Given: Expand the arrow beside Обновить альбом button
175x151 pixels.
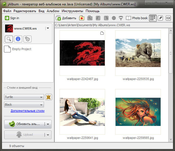Looking at the screenshot, I should click(x=48, y=124).
